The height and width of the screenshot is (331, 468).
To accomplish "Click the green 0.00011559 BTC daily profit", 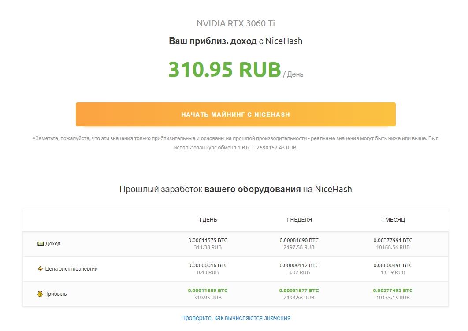I will pos(208,290).
